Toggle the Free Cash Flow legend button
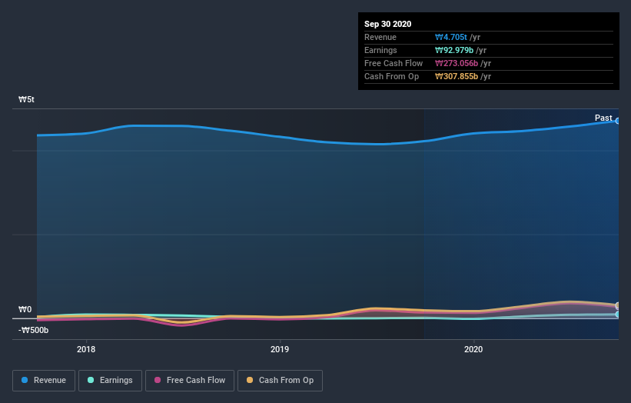The height and width of the screenshot is (403, 631). point(190,381)
